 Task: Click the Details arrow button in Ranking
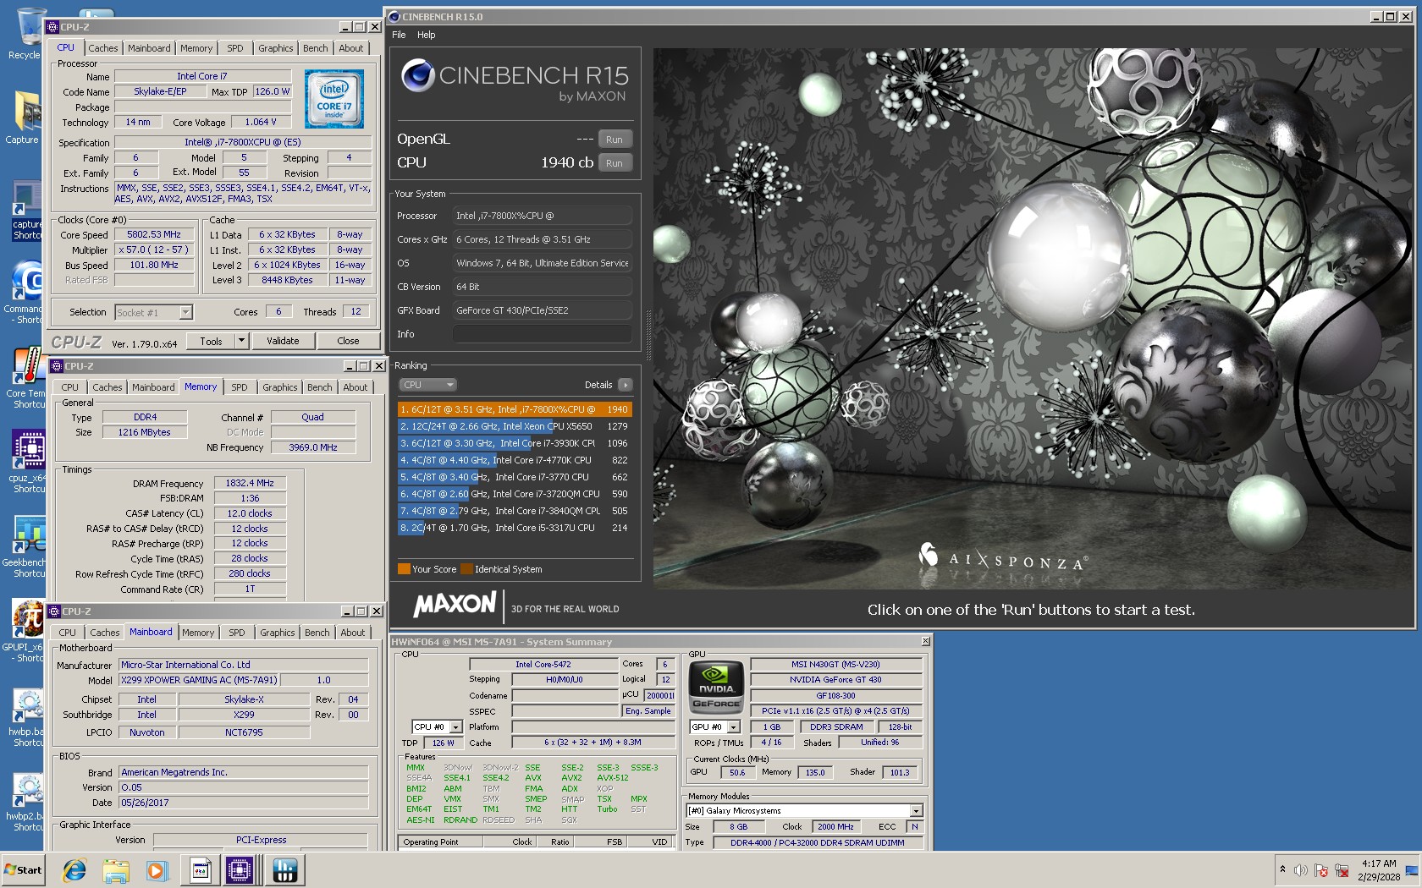point(625,385)
